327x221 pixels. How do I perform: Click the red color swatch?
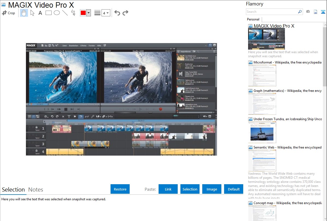coord(83,13)
